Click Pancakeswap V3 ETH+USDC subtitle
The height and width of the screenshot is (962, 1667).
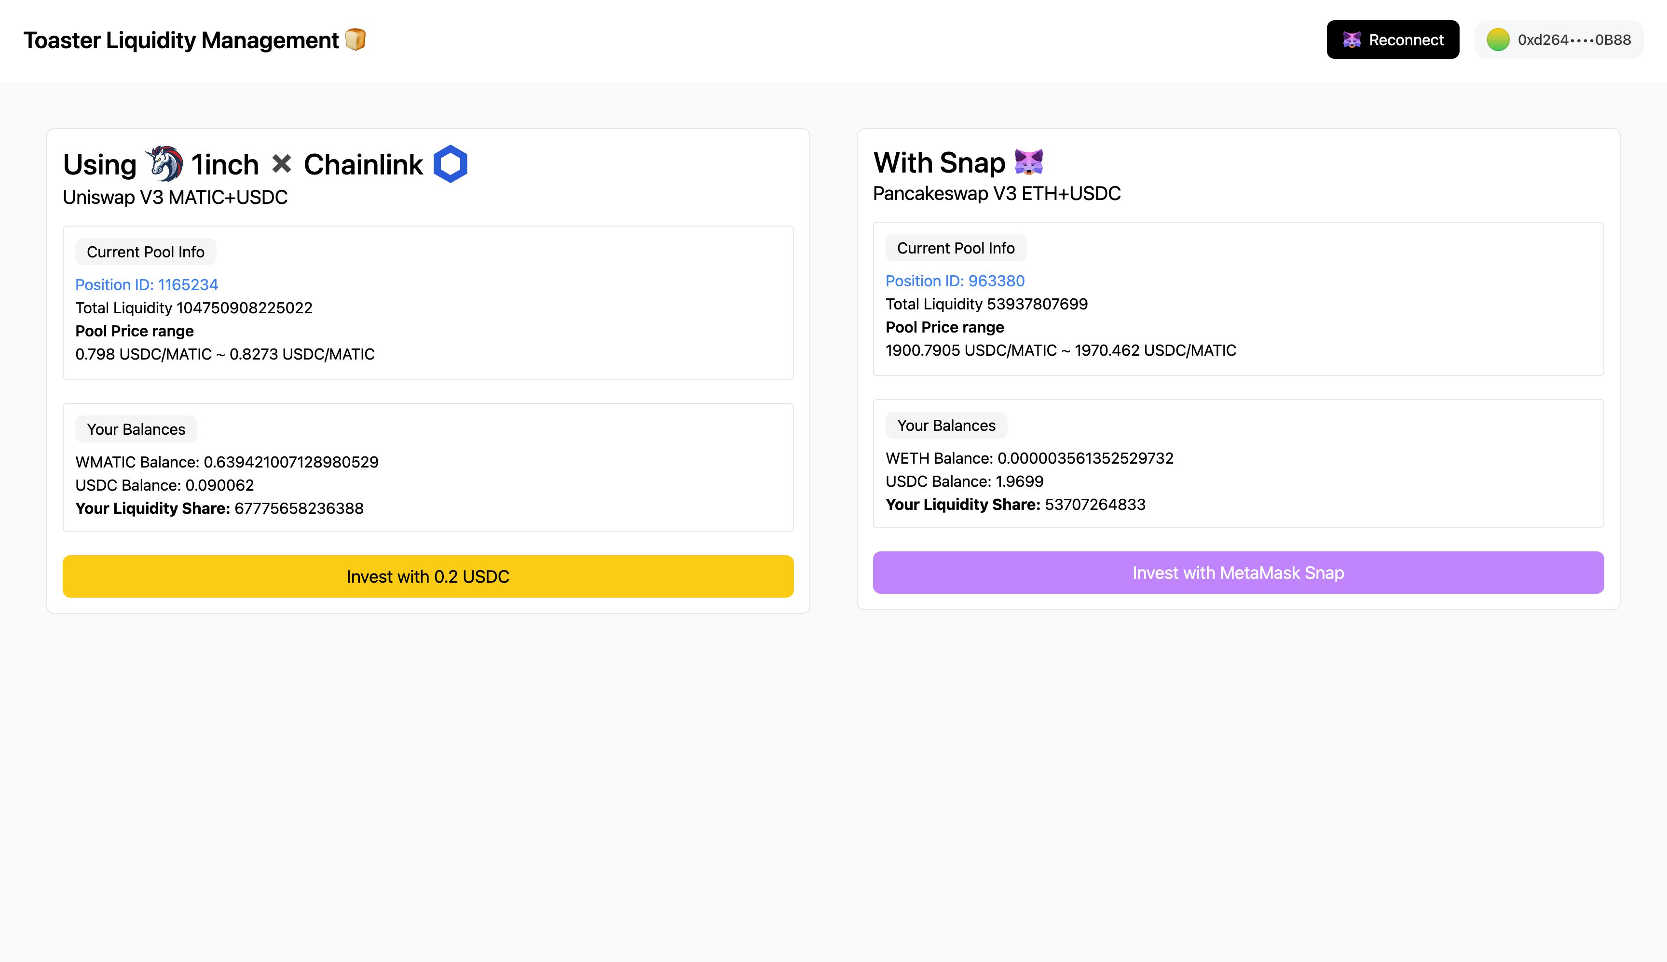tap(997, 194)
